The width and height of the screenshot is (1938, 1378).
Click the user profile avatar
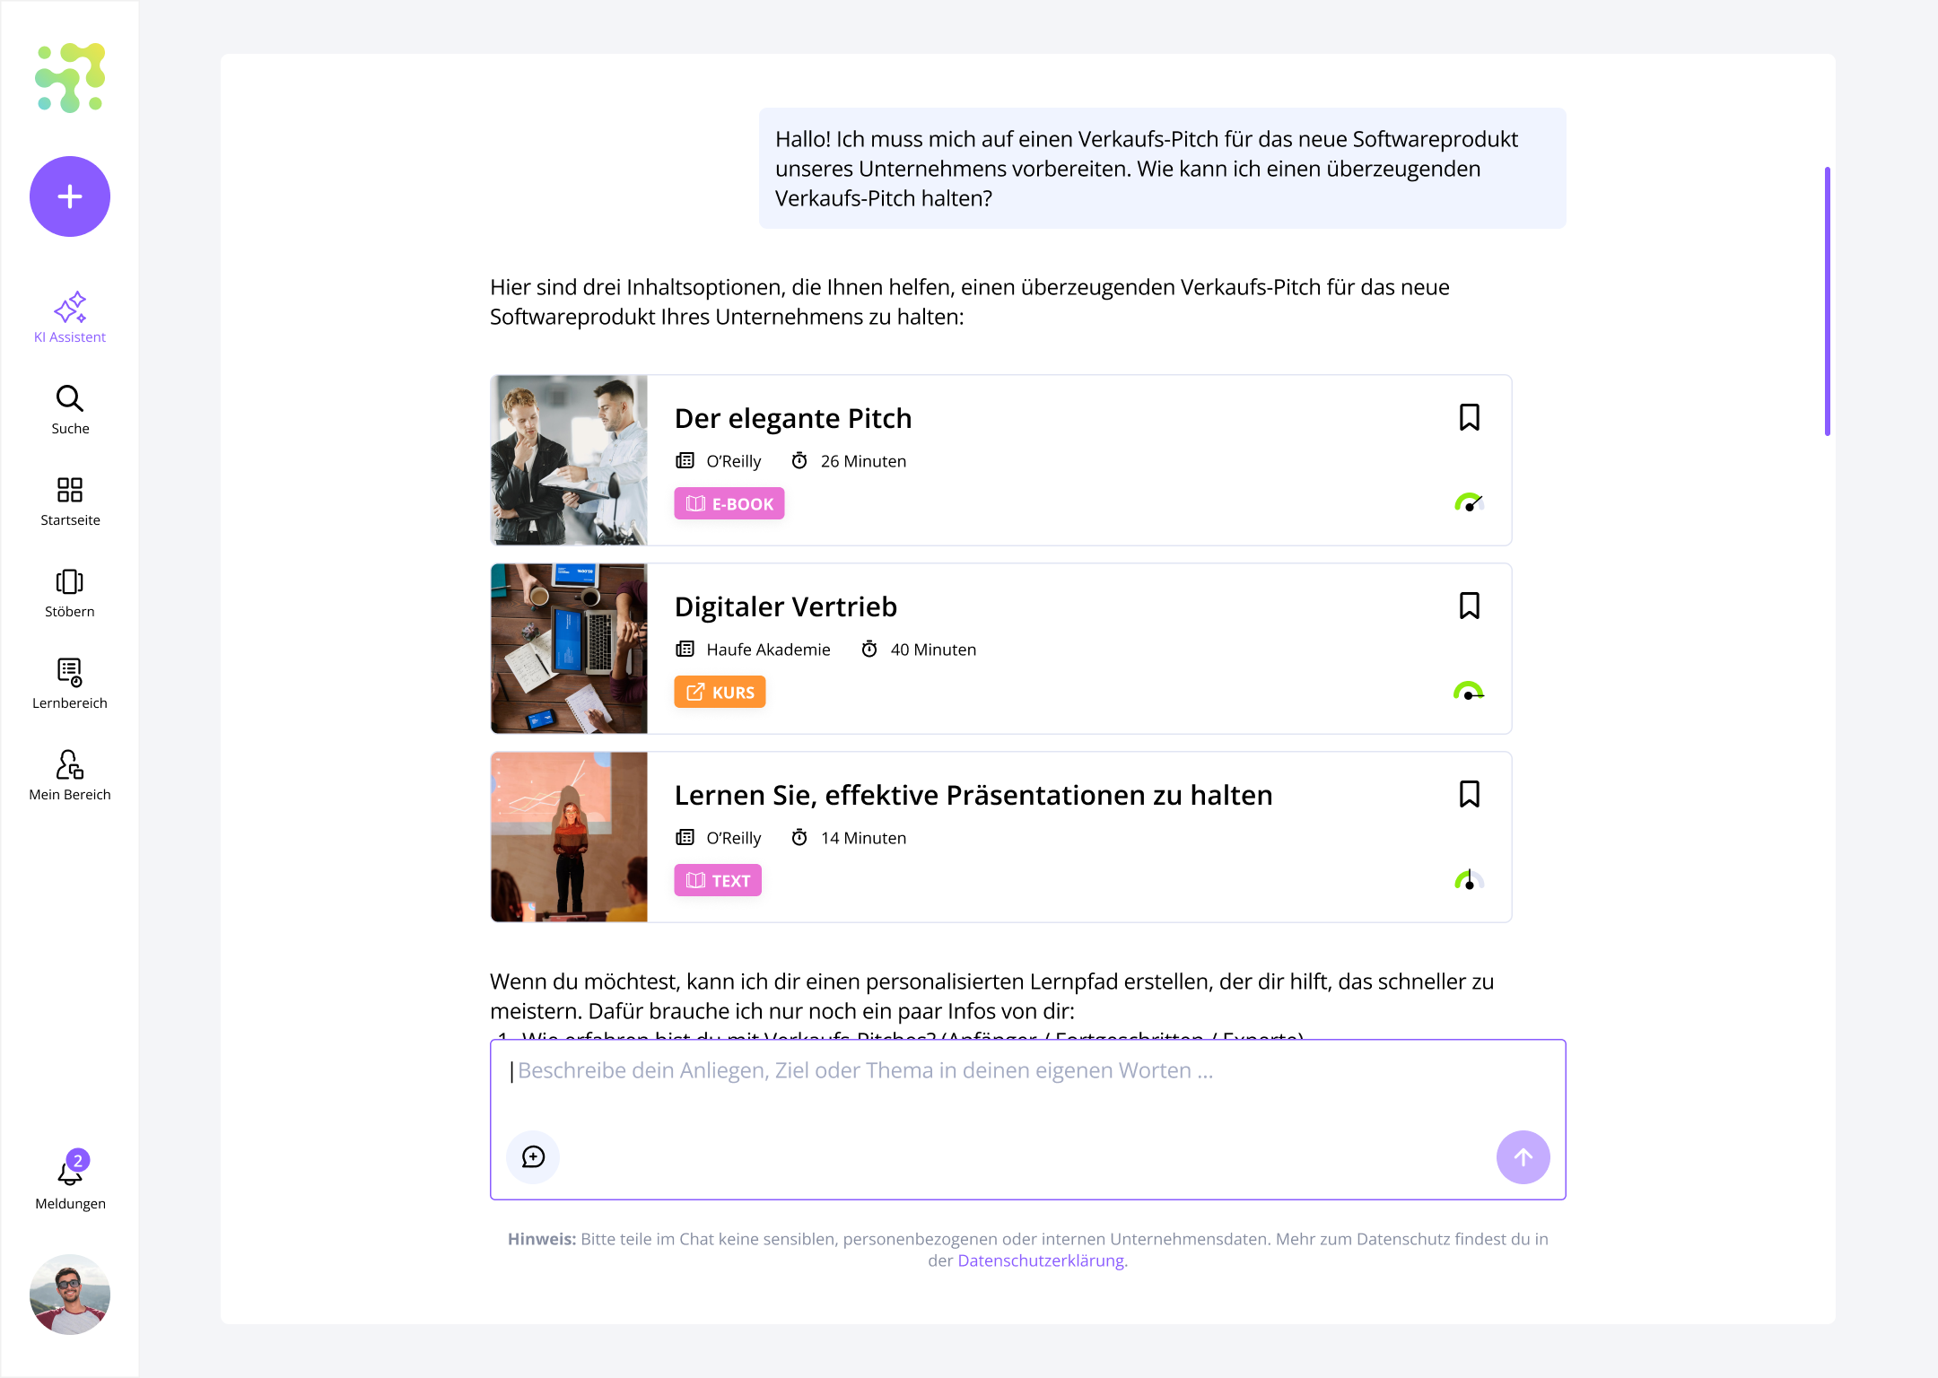70,1294
